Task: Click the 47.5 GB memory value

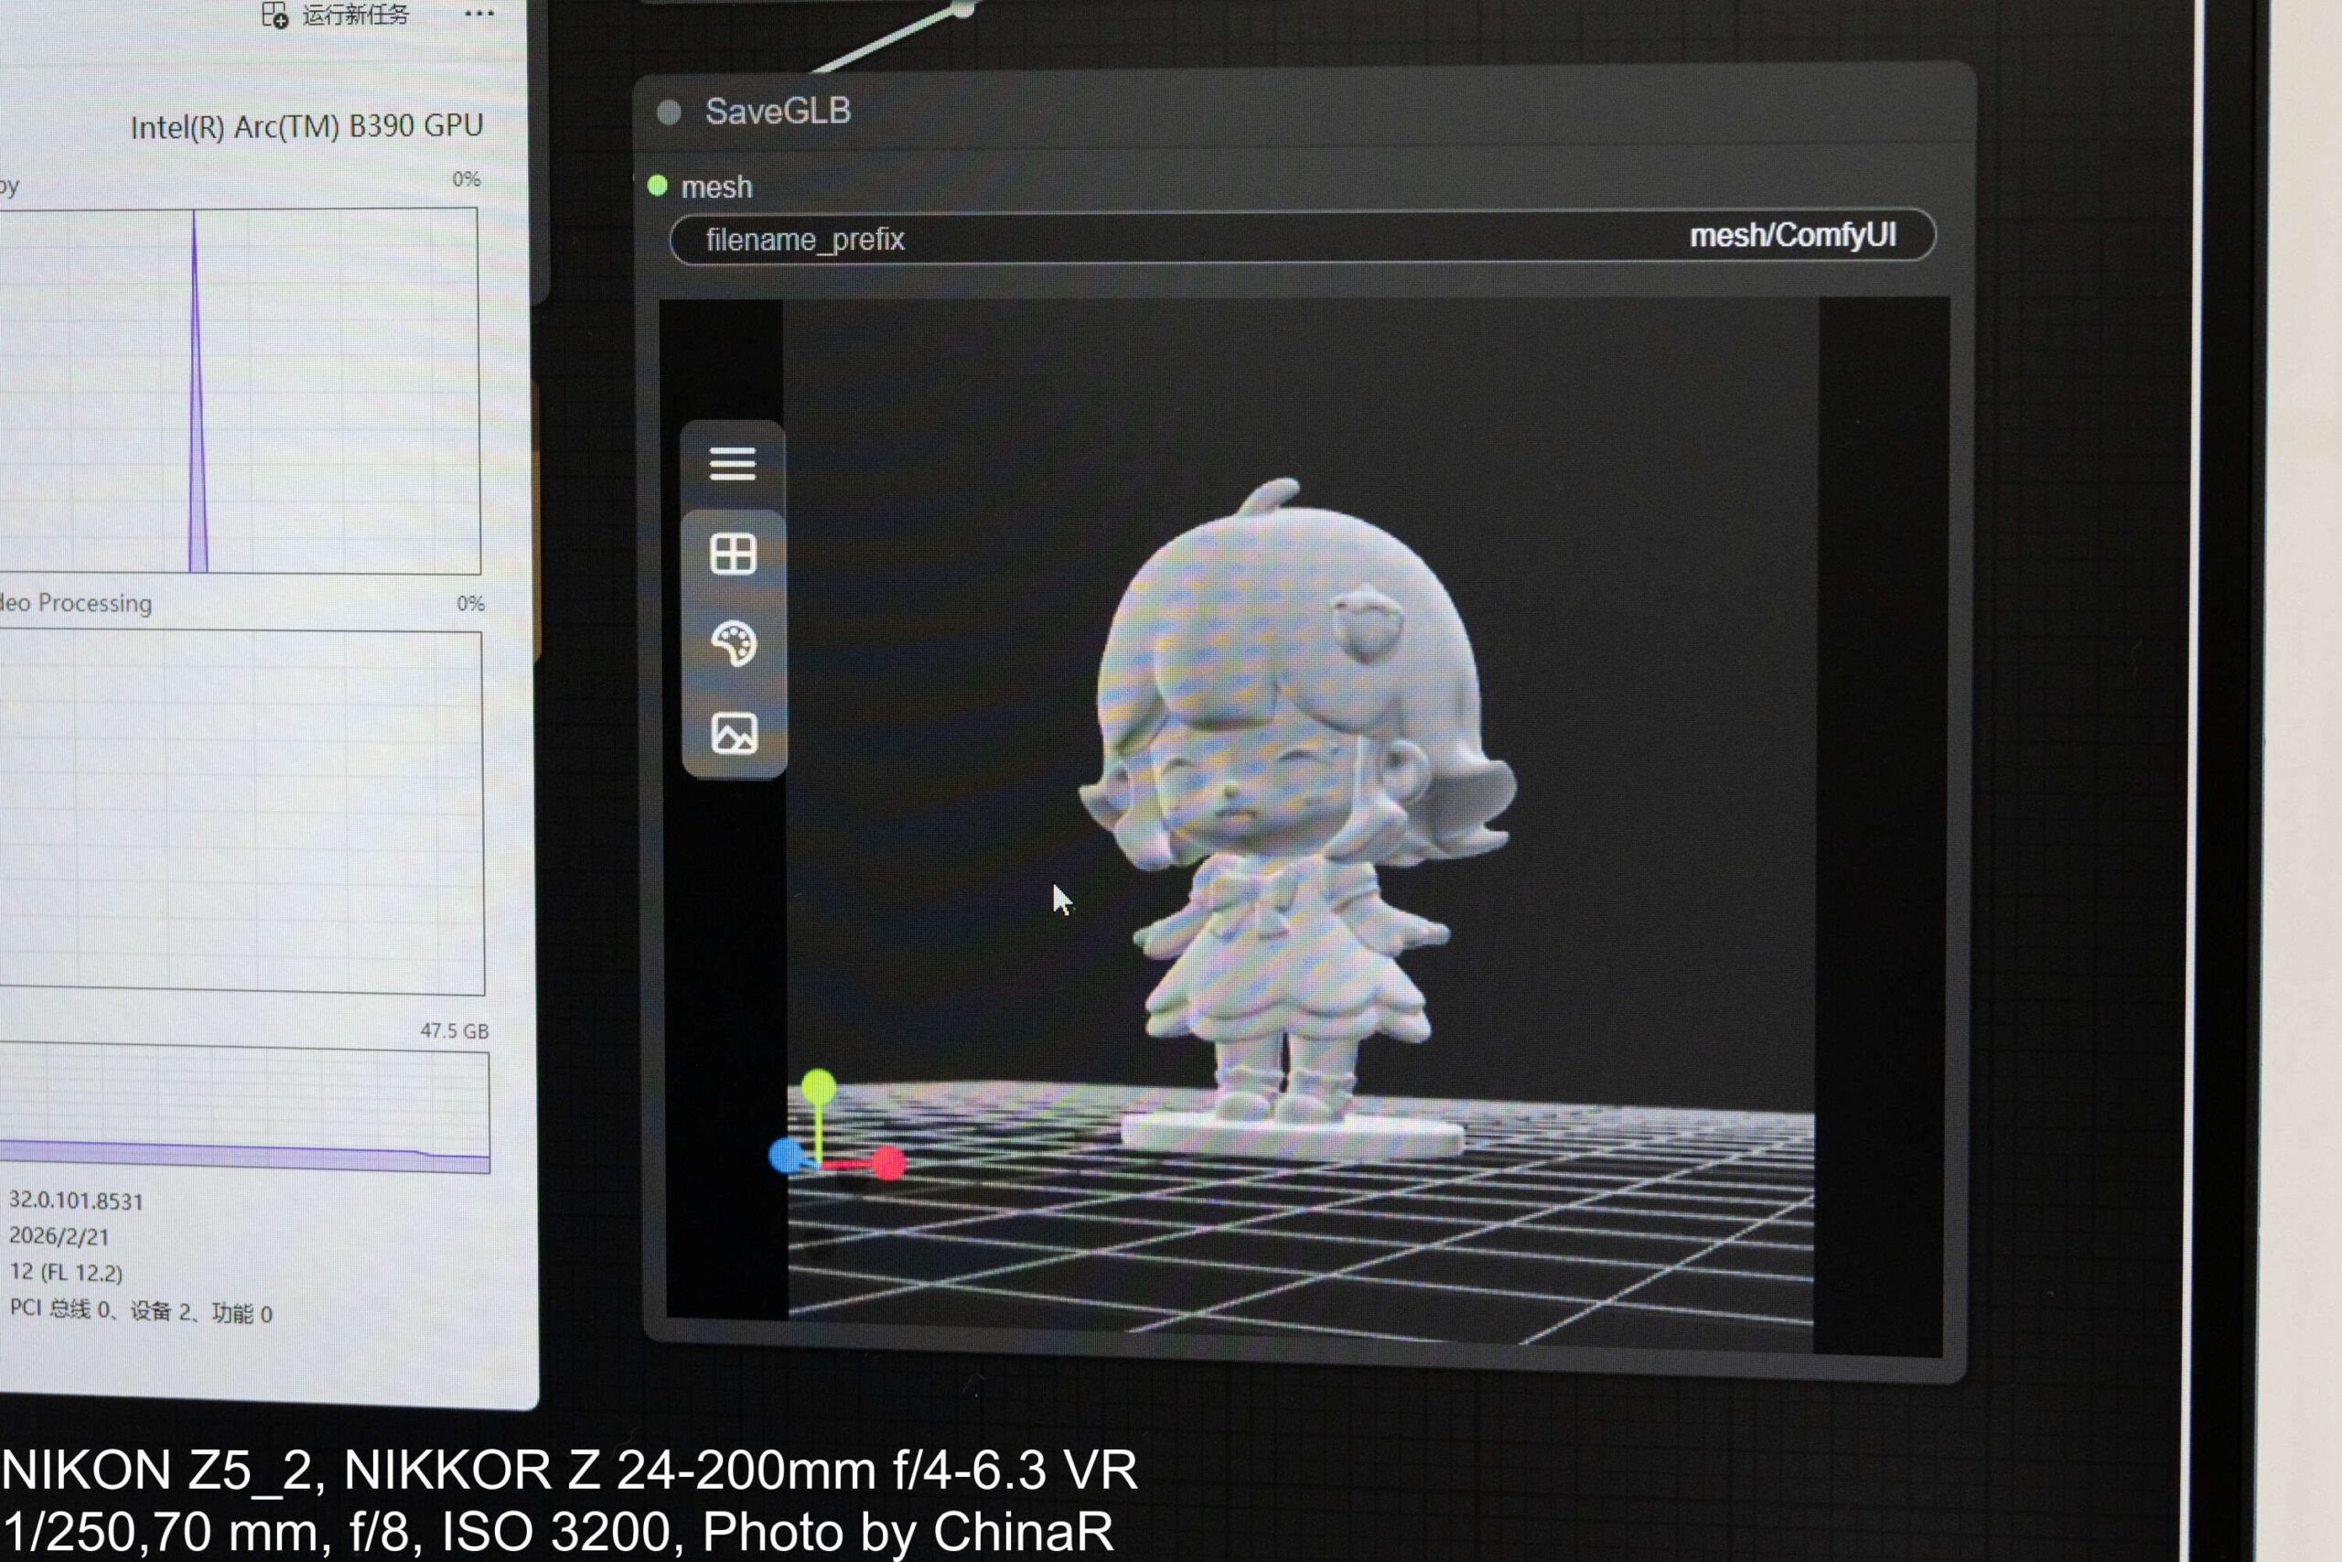Action: tap(454, 1031)
